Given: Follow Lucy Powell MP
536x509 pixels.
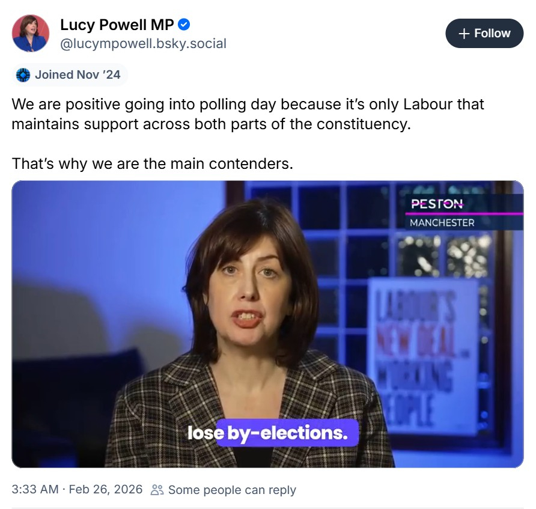Looking at the screenshot, I should coord(484,34).
